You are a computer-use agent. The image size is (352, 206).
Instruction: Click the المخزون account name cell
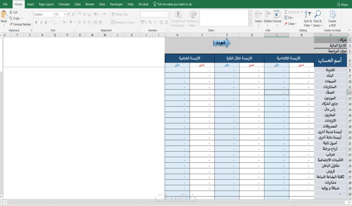(x=330, y=115)
